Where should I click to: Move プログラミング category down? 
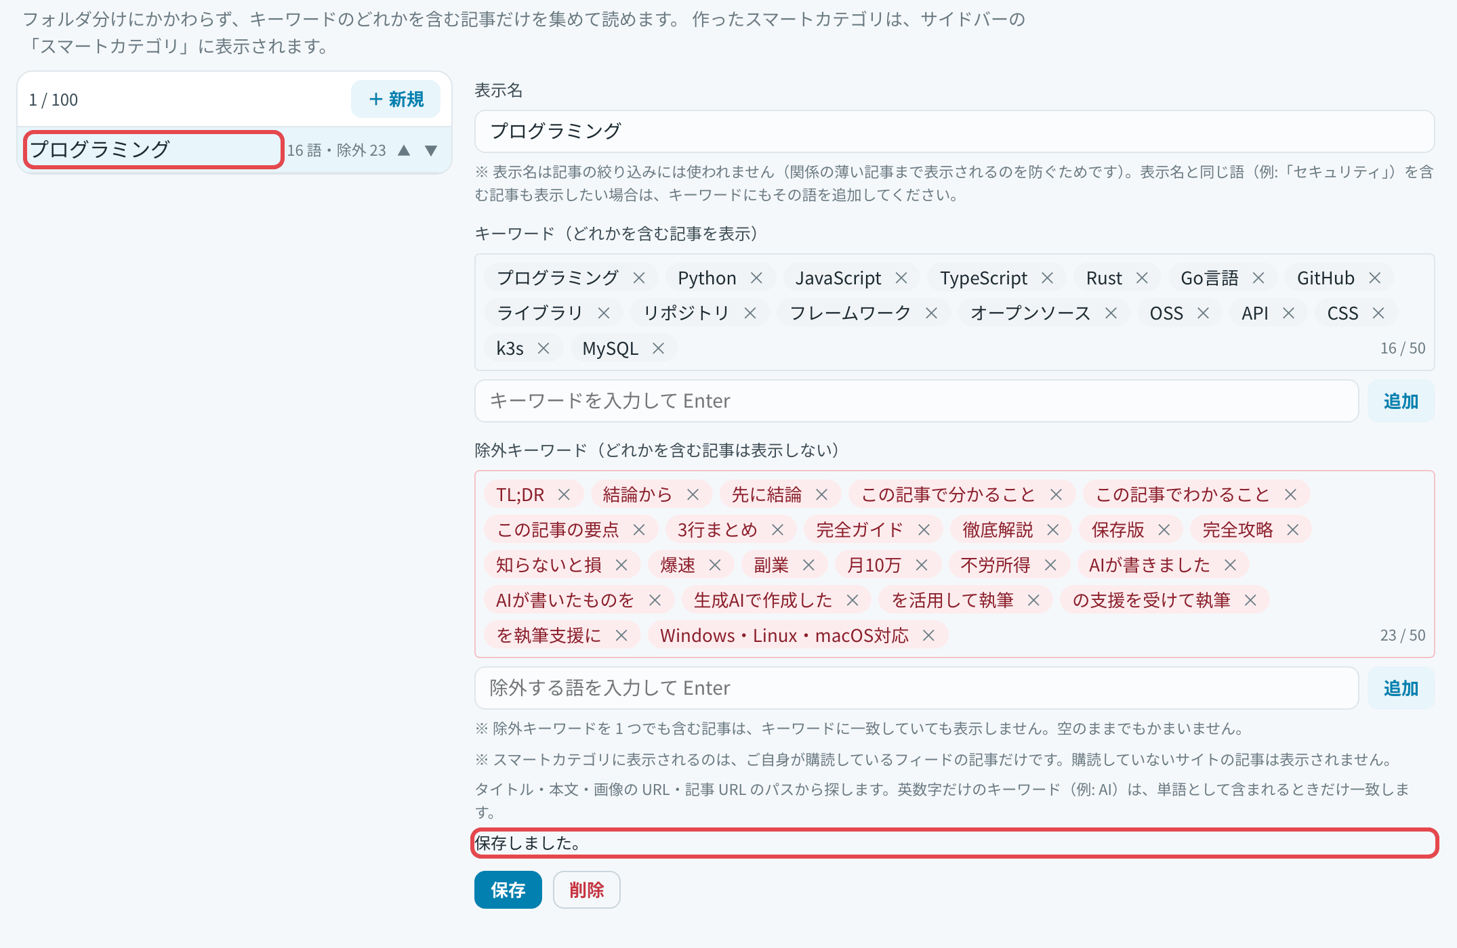(x=431, y=150)
